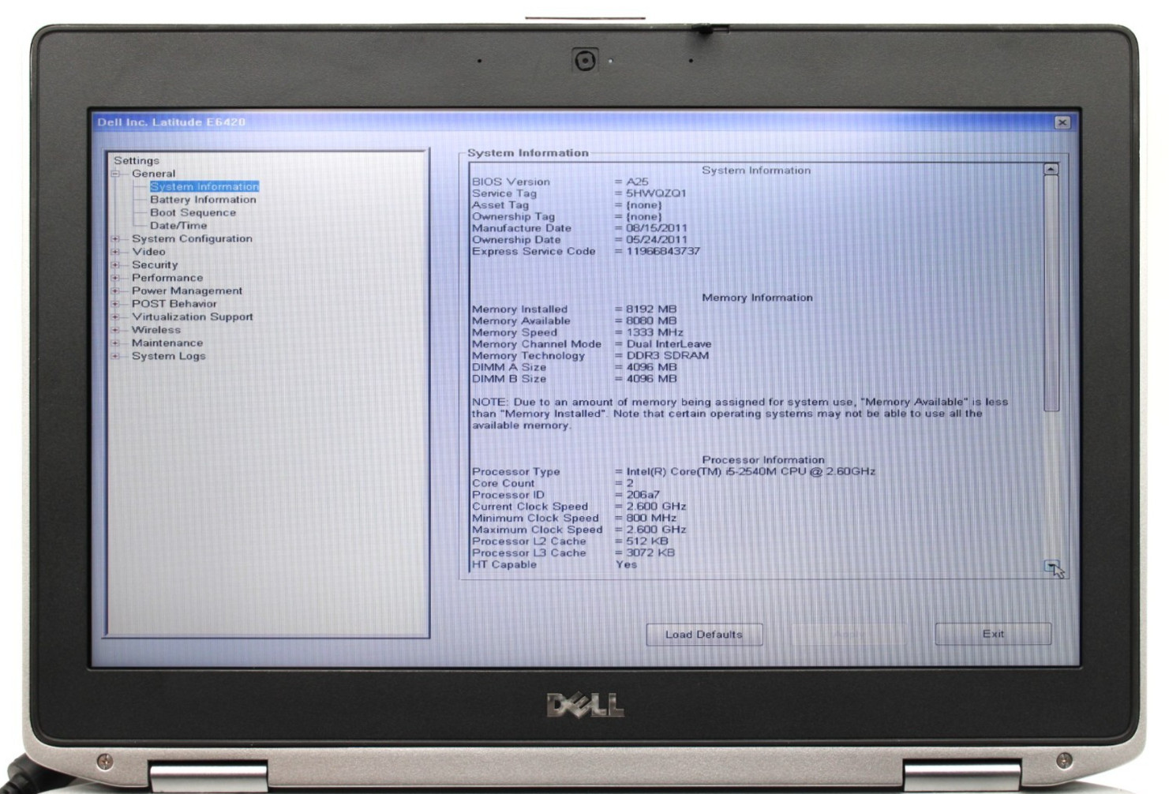Click the Dual InterLeave channel mode value
The image size is (1169, 794).
pyautogui.click(x=669, y=344)
